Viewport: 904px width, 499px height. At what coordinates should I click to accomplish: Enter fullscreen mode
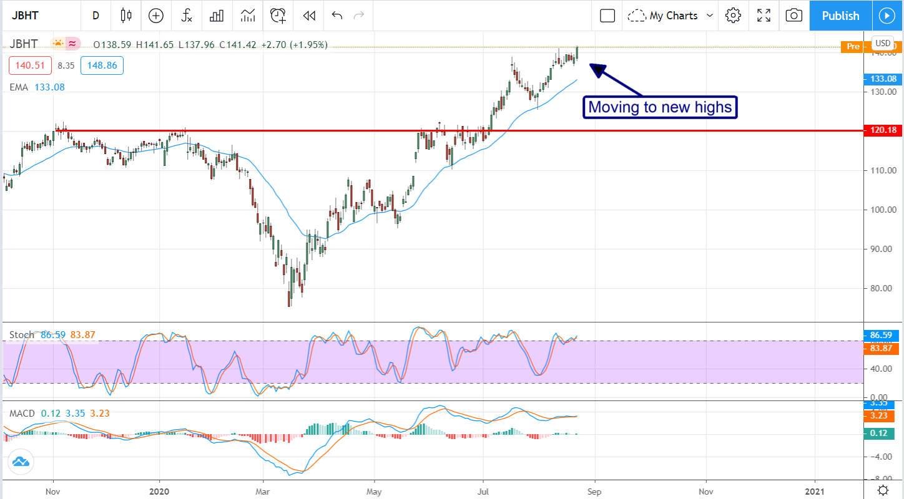[x=764, y=16]
